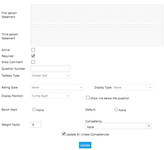The image size is (164, 150).
Task: Click the Textbox Type dropdown arrow
Action: click(68, 76)
